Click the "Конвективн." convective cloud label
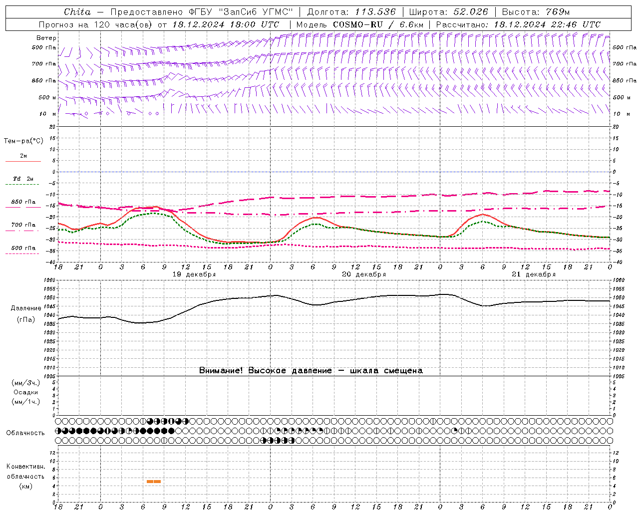639x511 pixels. click(x=25, y=467)
